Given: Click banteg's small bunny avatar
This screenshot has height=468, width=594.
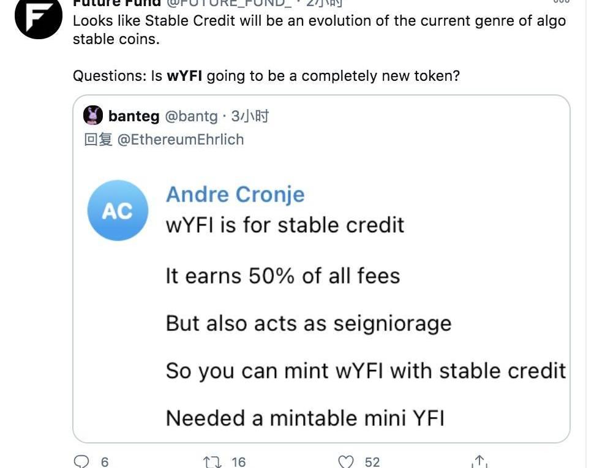Looking at the screenshot, I should [x=93, y=116].
